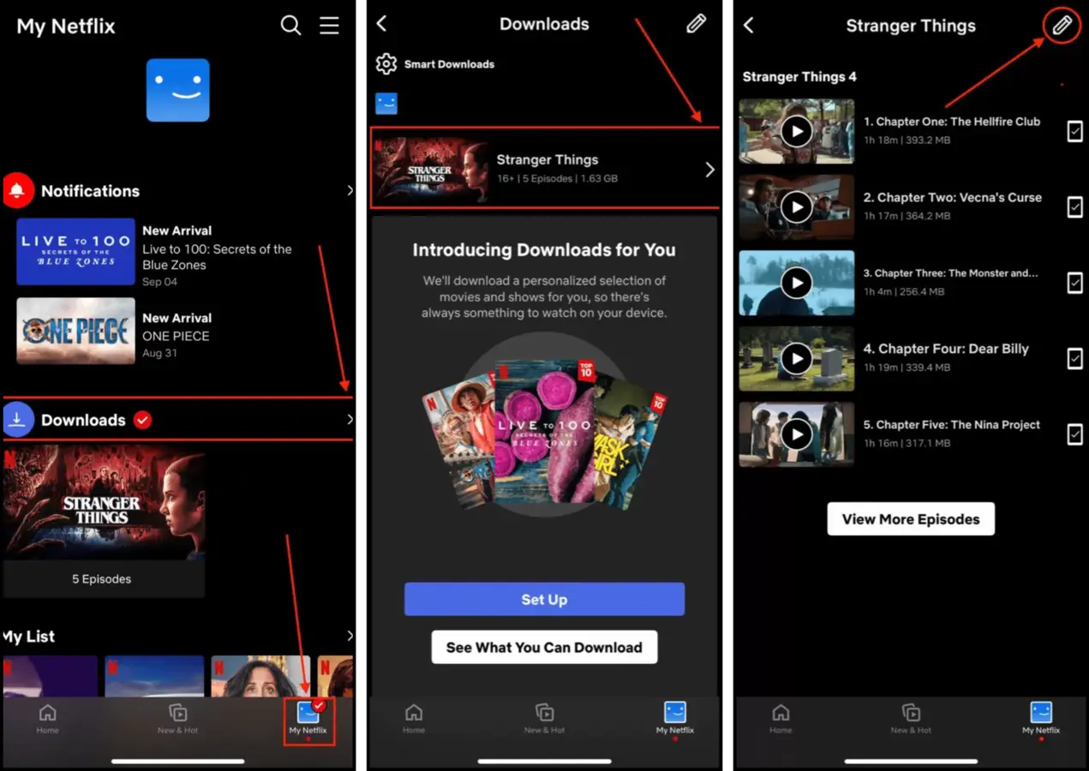1089x771 pixels.
Task: Tap the blue smiley profile avatar on My Netflix
Action: click(177, 90)
